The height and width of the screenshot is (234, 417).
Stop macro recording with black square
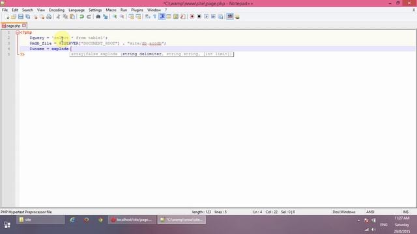(x=199, y=17)
